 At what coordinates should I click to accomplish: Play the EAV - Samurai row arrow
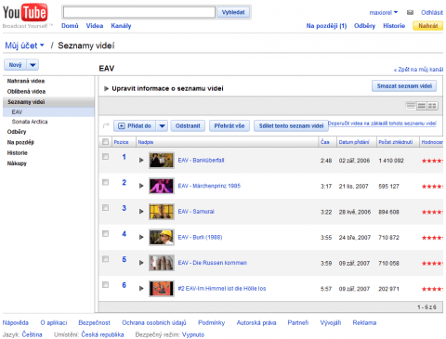click(x=141, y=212)
